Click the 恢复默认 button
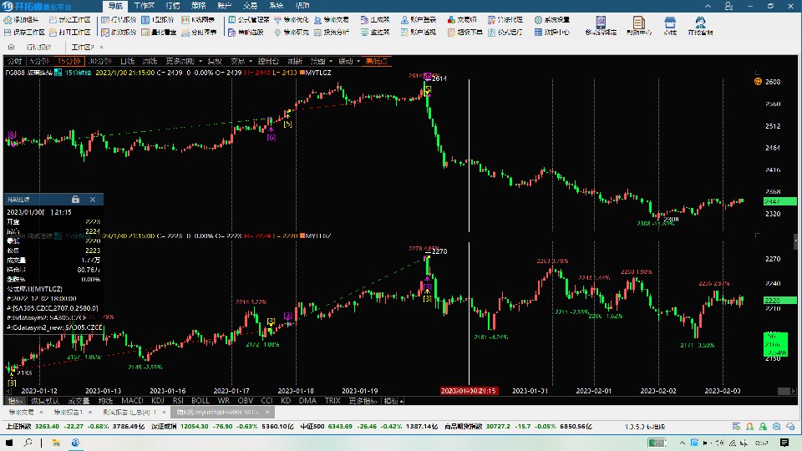This screenshot has width=802, height=451. point(45,401)
